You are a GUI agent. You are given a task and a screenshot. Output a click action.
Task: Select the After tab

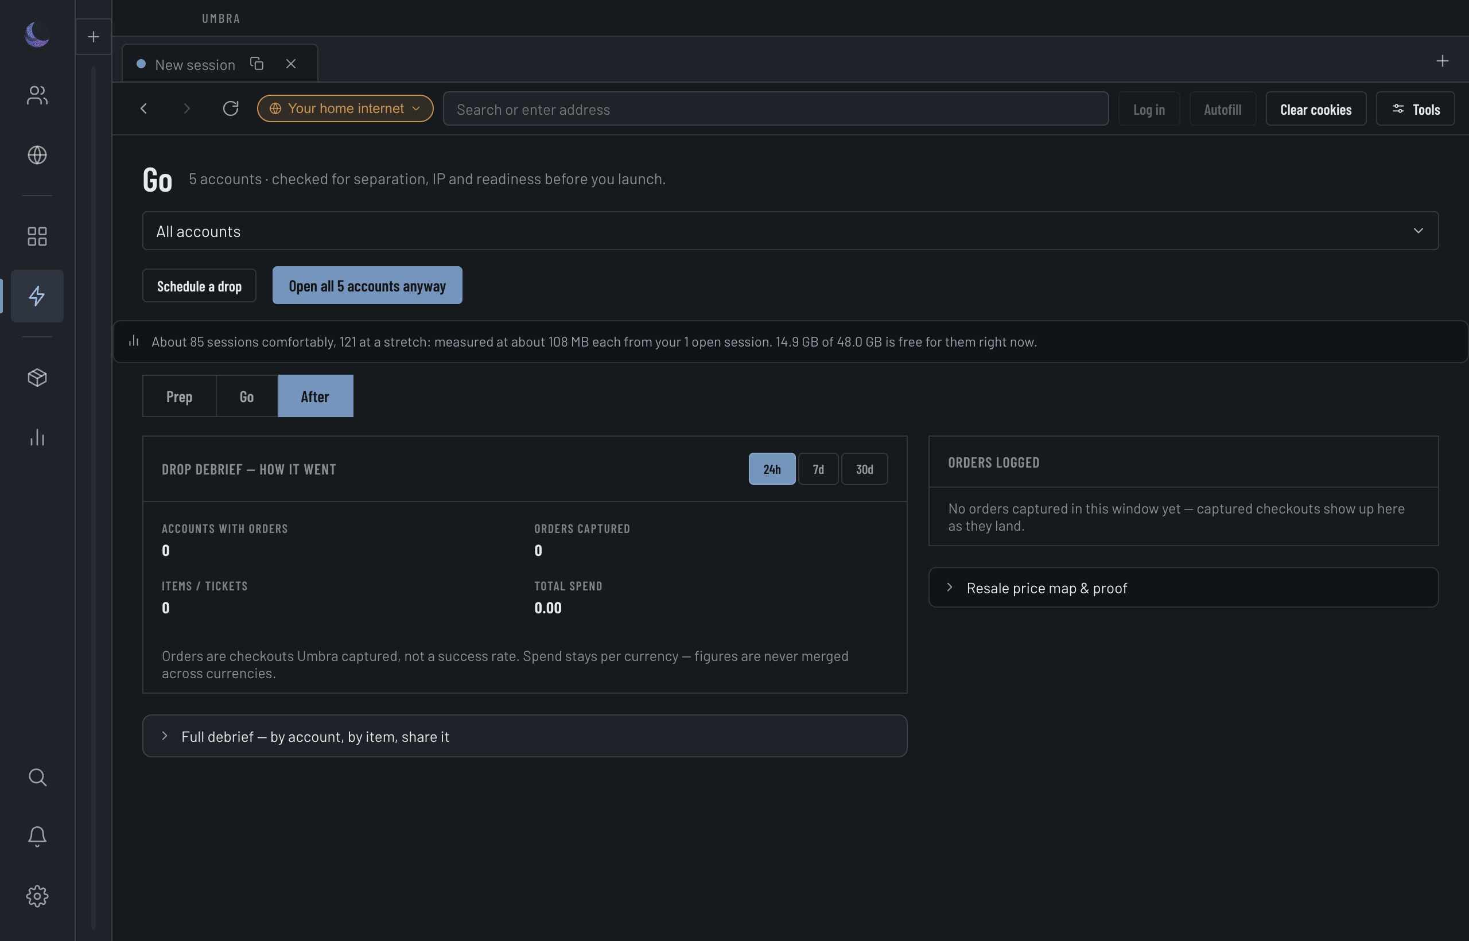pos(315,396)
